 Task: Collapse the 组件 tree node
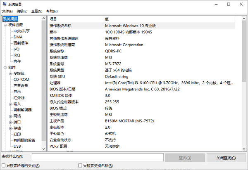(5, 67)
